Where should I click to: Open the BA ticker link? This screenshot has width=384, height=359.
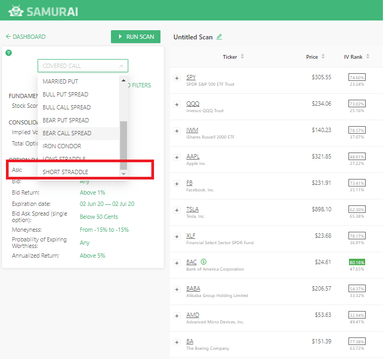190,341
